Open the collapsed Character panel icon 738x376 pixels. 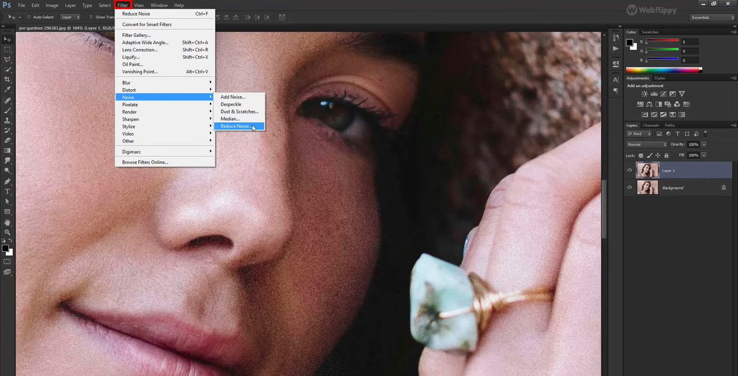point(616,79)
